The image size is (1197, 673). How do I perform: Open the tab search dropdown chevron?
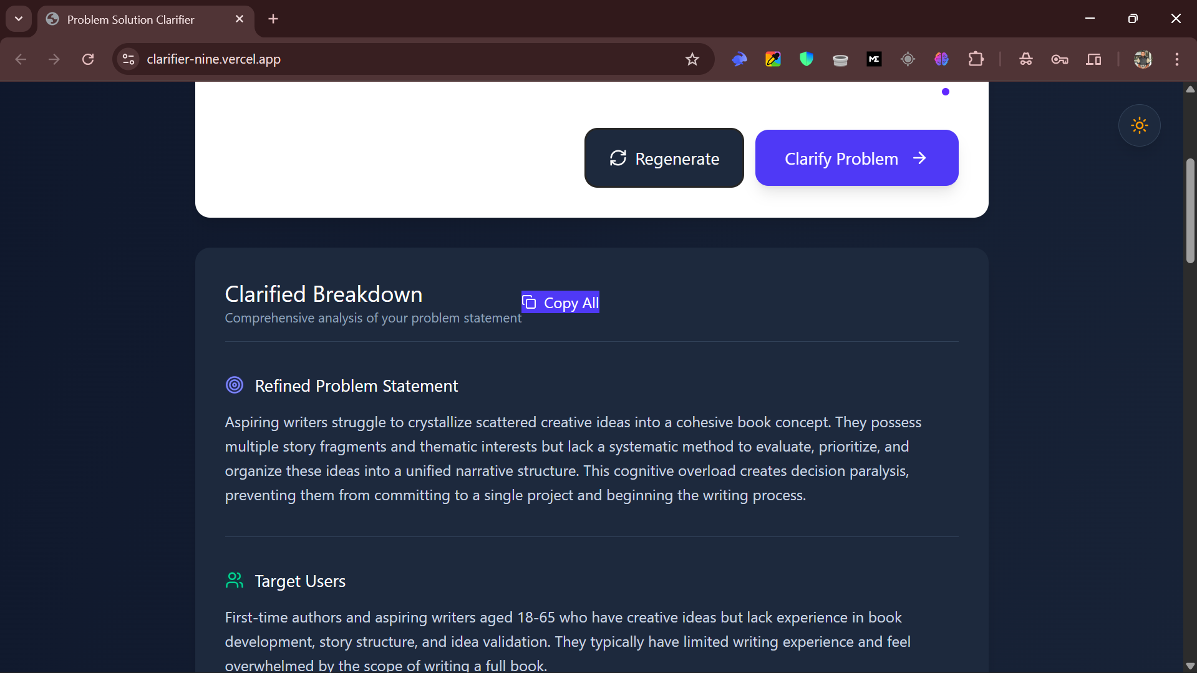click(19, 19)
